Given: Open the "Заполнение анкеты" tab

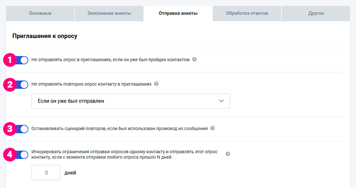Looking at the screenshot, I should coord(109,13).
